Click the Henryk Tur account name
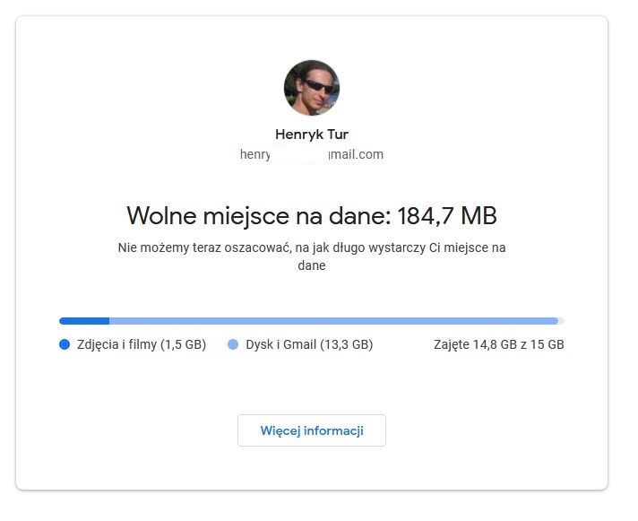Image resolution: width=638 pixels, height=521 pixels. pos(312,134)
